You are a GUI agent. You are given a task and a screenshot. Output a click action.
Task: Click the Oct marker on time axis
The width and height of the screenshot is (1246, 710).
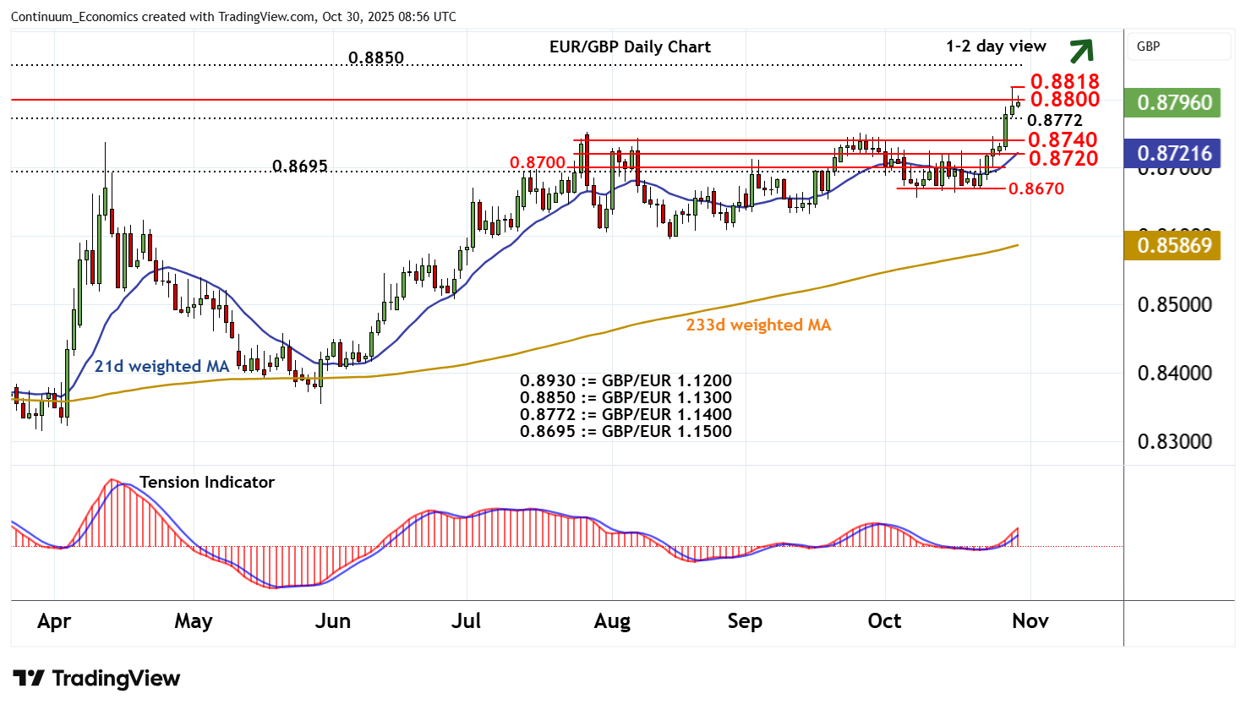pos(884,621)
